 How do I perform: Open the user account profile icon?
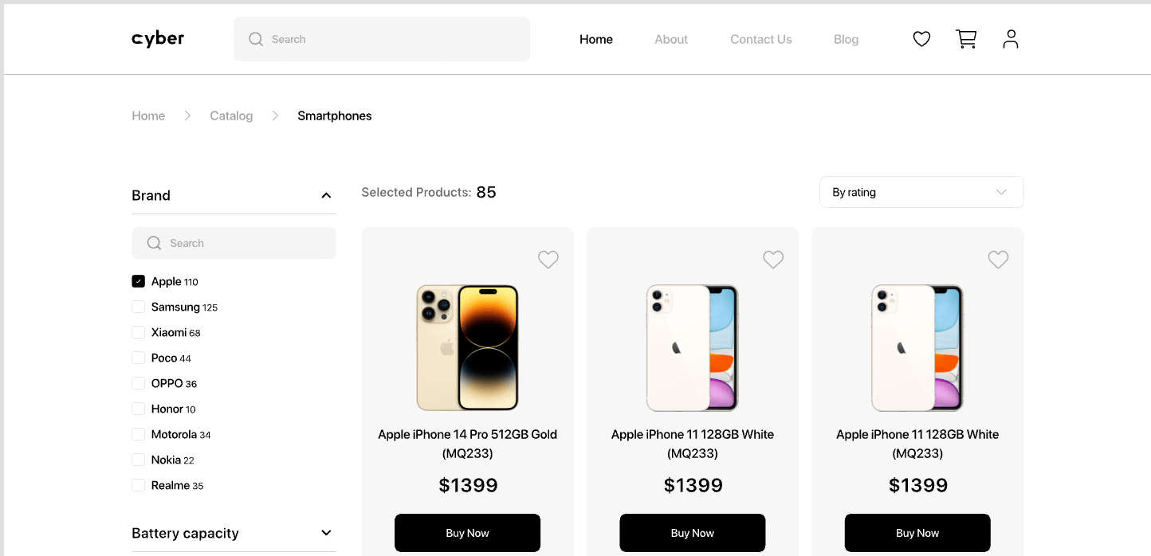(x=1011, y=39)
